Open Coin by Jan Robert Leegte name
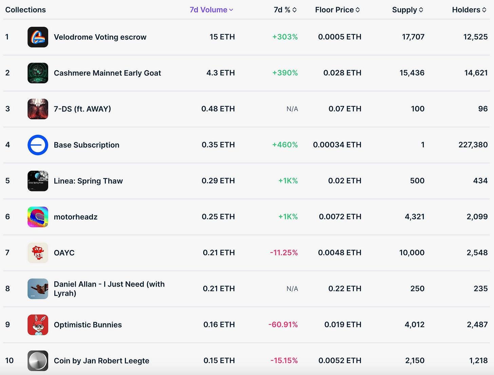This screenshot has height=375, width=494. (x=101, y=360)
